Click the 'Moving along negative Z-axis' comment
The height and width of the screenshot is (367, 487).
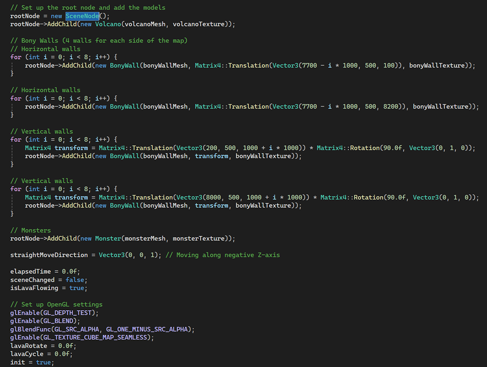click(228, 255)
